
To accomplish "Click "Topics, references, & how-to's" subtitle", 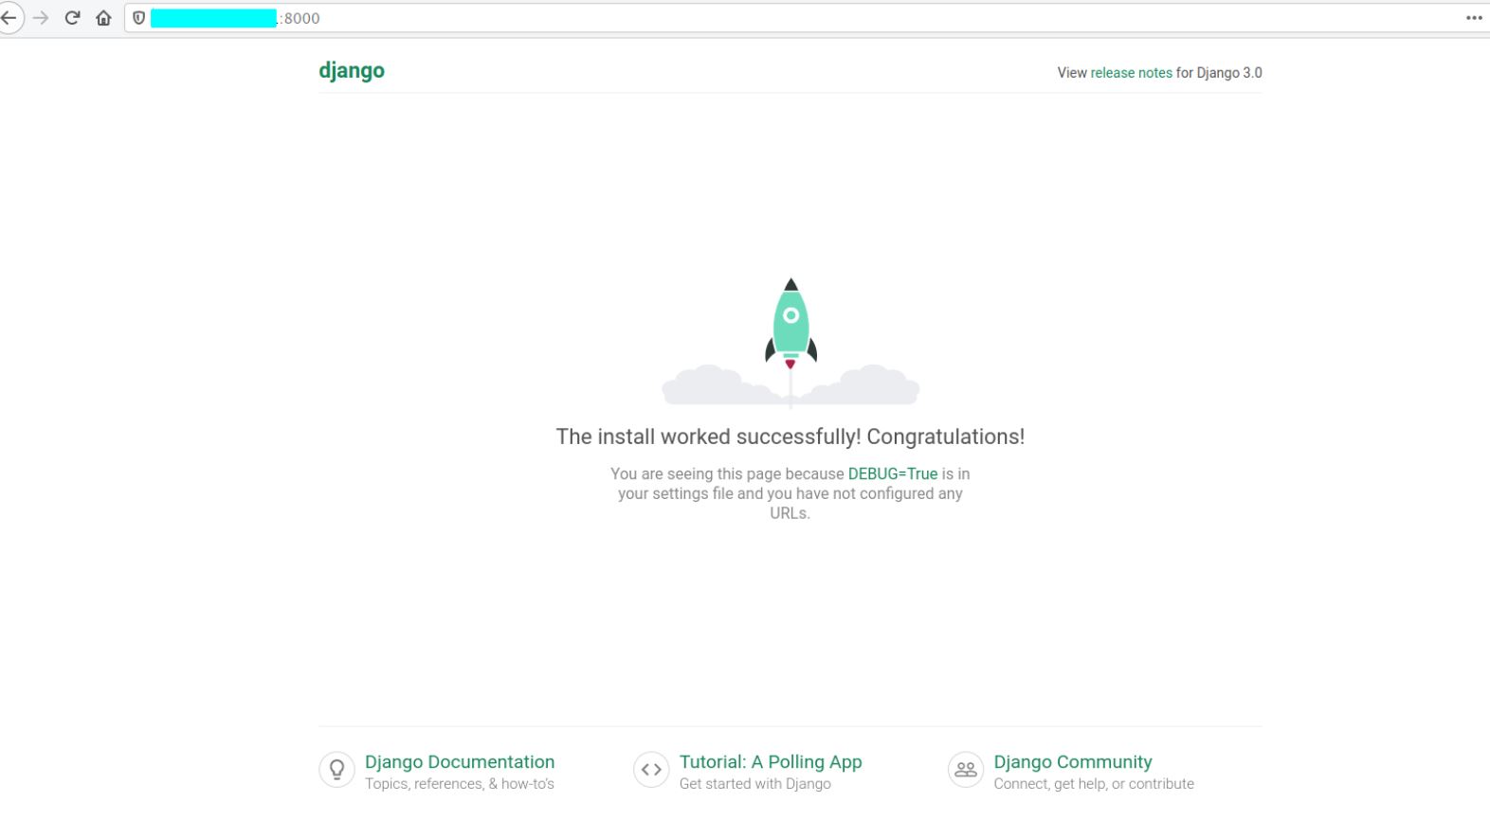I will [x=460, y=784].
